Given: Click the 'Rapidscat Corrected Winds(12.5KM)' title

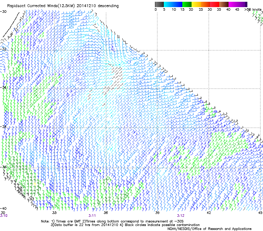Looking at the screenshot, I should coord(41,6).
